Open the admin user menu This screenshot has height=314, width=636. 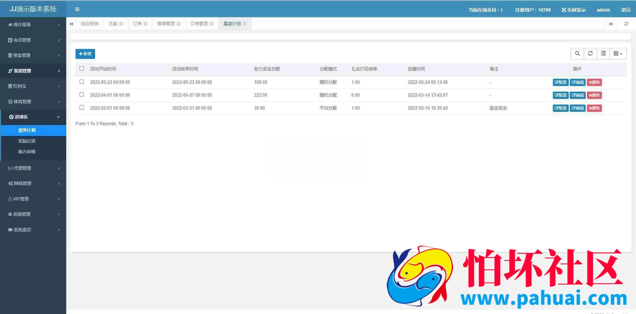pos(603,10)
